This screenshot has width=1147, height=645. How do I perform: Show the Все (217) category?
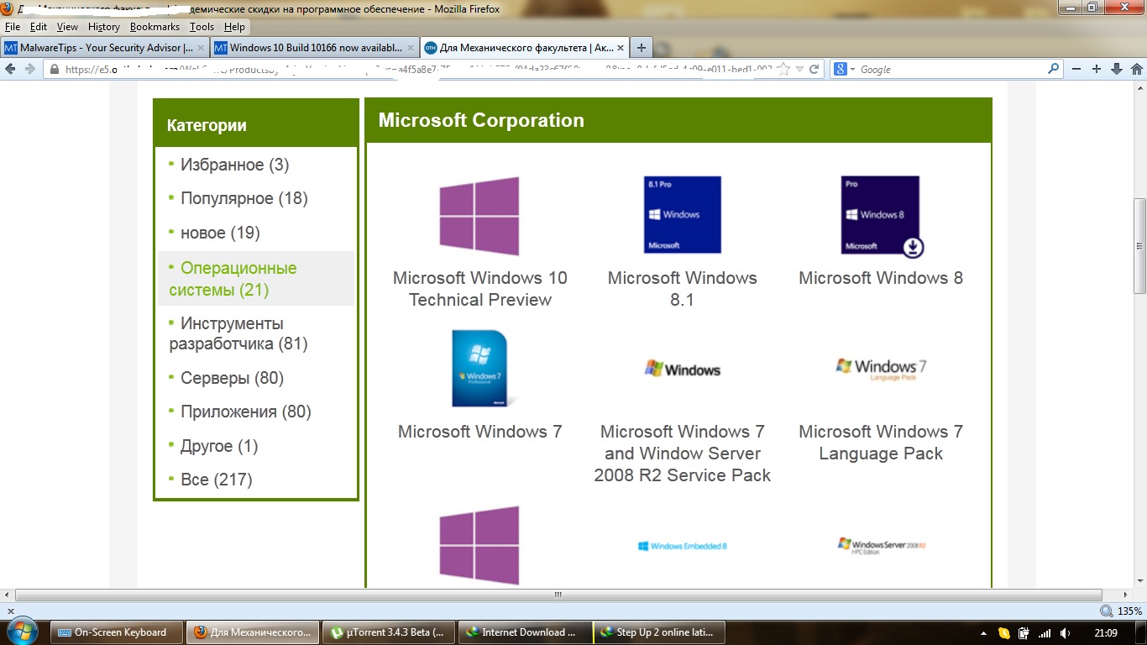(216, 480)
